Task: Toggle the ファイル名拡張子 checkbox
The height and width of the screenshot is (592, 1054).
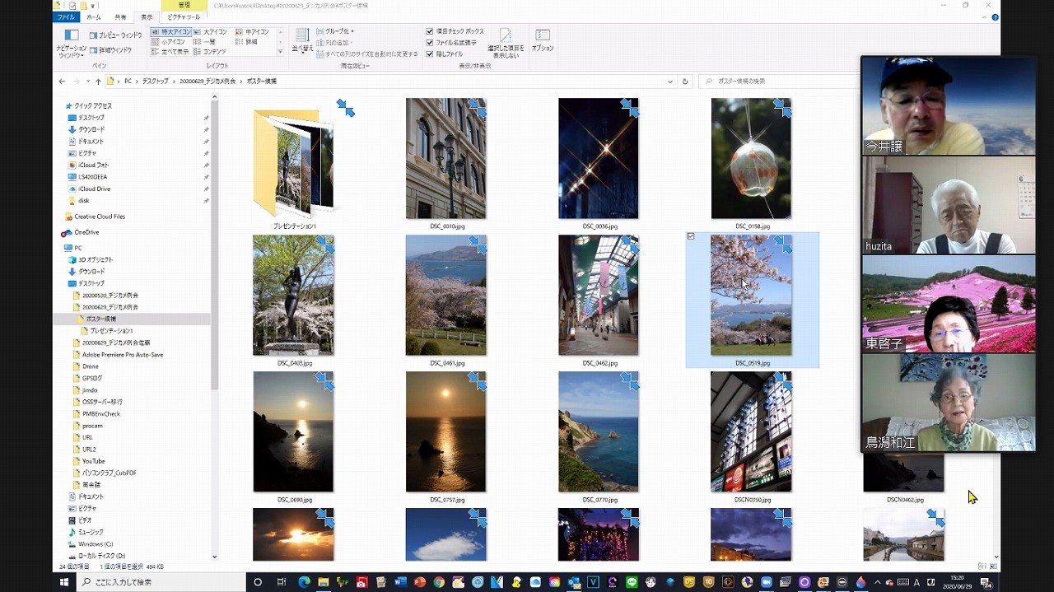Action: coord(430,43)
